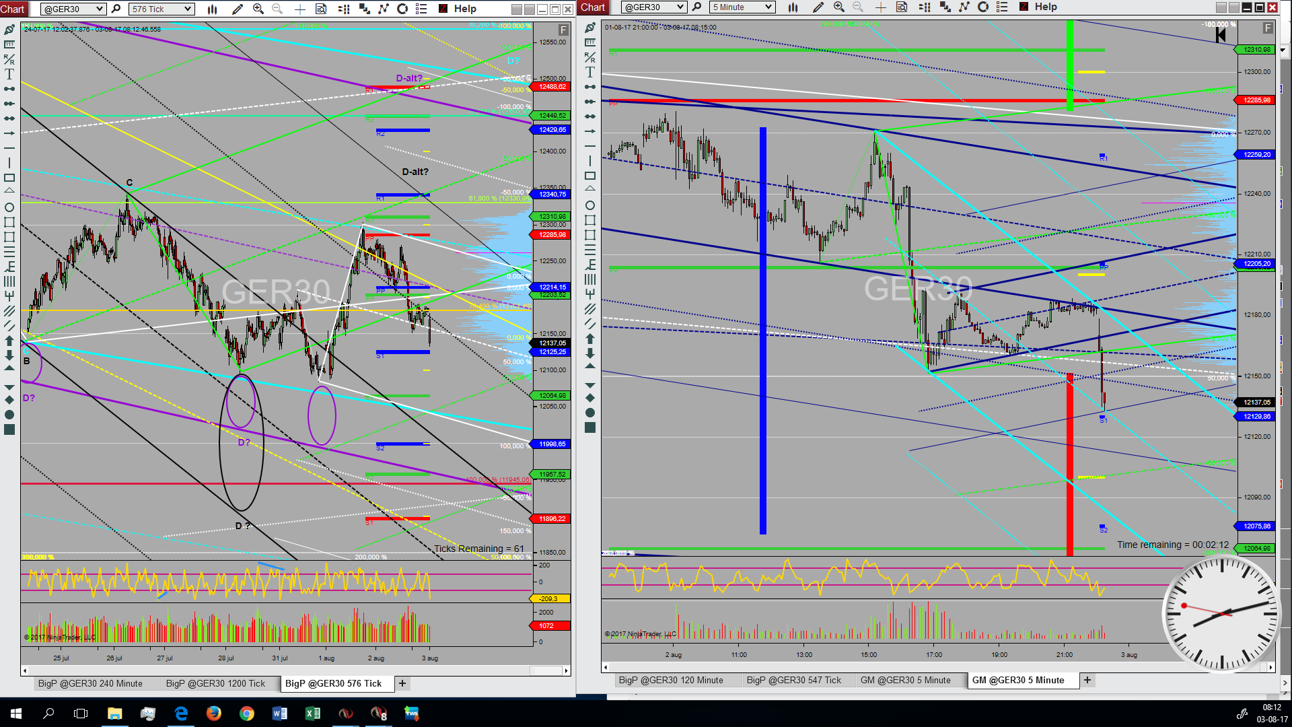Open the @GER30 instrument dropdown in left chart
This screenshot has width=1292, height=727.
(x=73, y=9)
